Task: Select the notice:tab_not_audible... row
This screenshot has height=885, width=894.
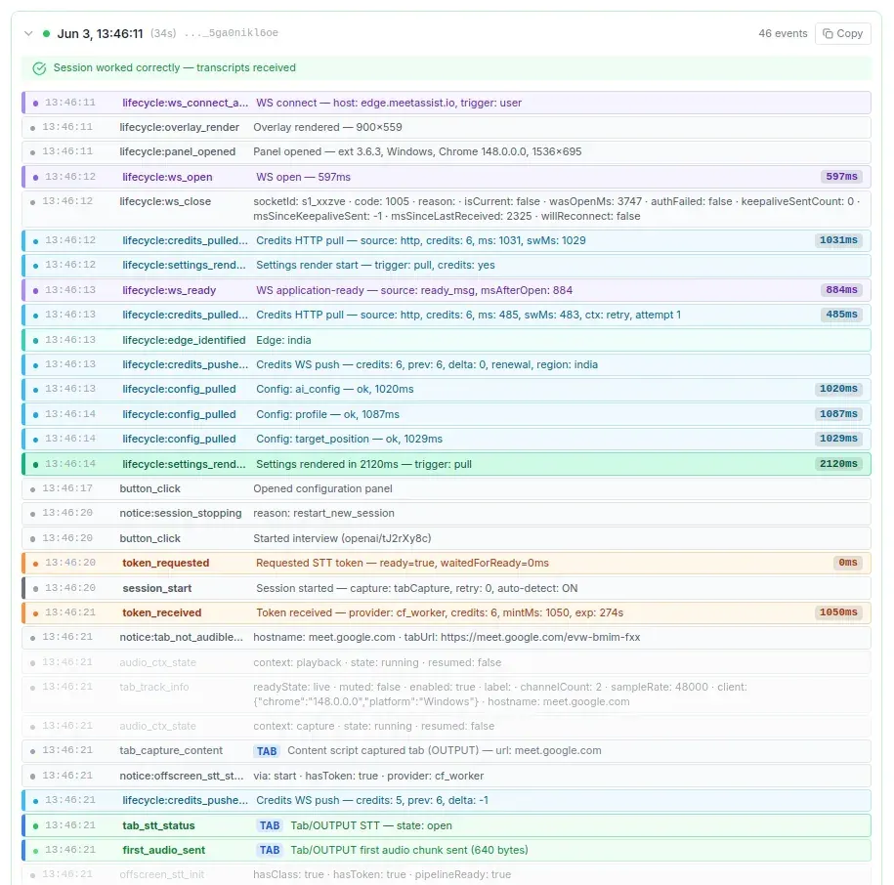Action: 447,637
